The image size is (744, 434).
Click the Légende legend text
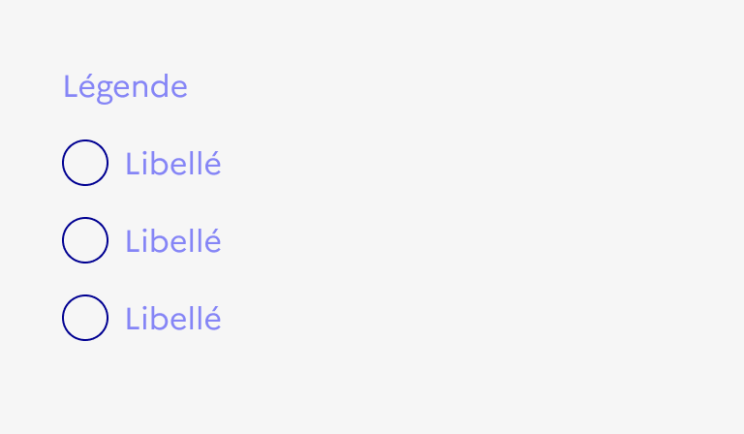click(x=125, y=87)
